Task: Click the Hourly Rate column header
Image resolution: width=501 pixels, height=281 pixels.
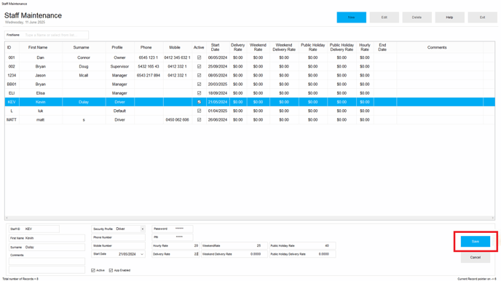Action: (365, 47)
